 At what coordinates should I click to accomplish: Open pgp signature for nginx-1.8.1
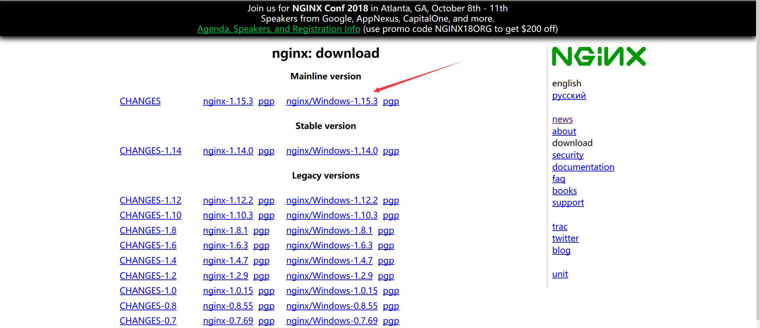[x=261, y=231]
